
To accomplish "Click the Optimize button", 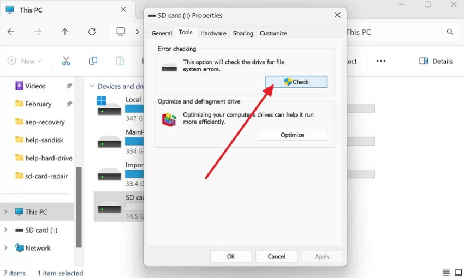I will click(293, 135).
